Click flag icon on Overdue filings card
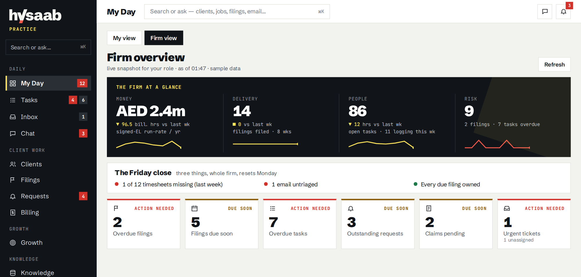The height and width of the screenshot is (277, 581). [116, 208]
